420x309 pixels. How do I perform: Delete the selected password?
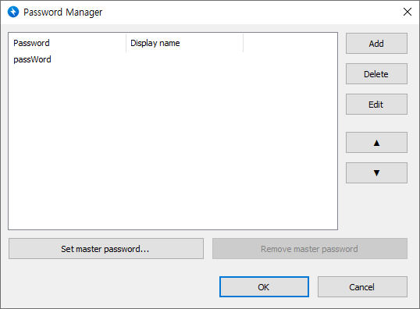pos(376,74)
